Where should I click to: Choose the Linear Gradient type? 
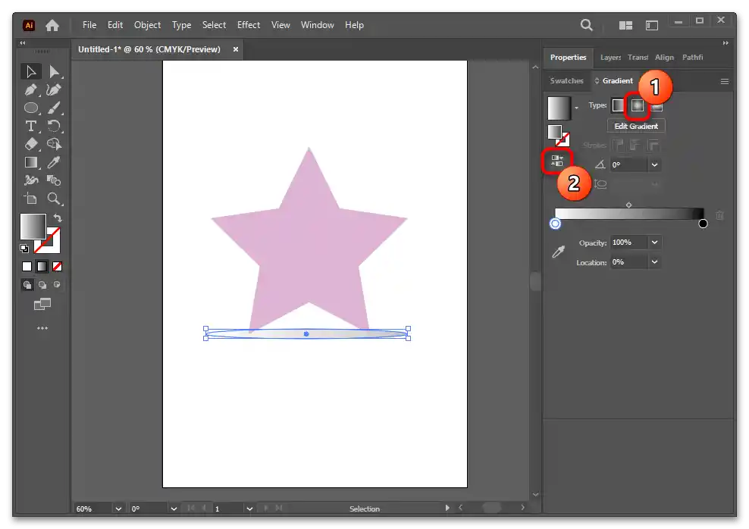(x=619, y=105)
